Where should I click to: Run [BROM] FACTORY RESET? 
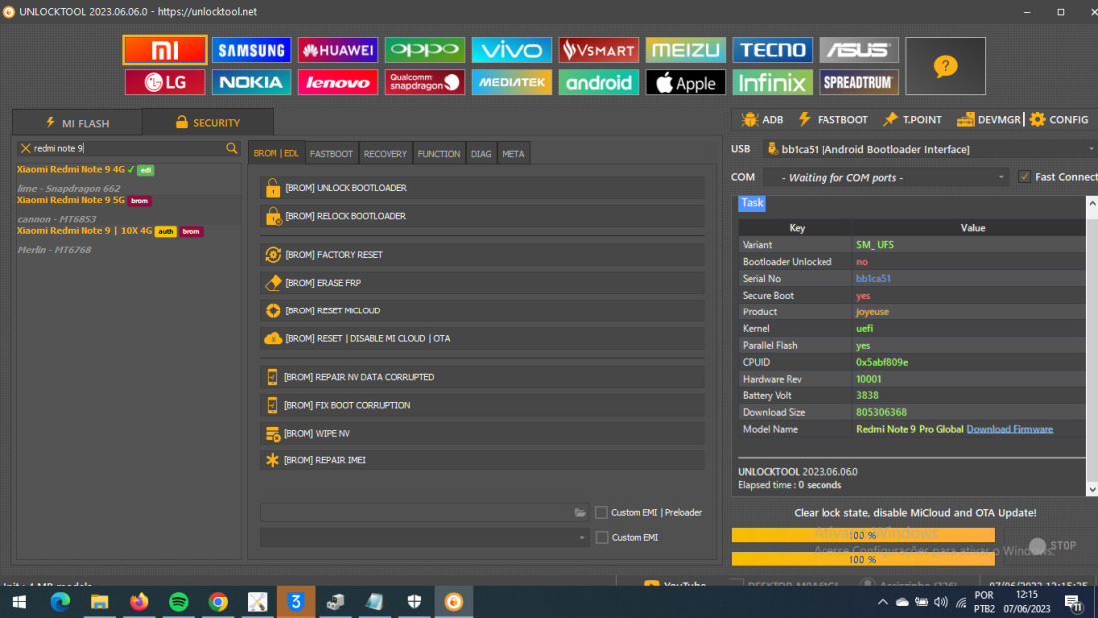click(482, 255)
